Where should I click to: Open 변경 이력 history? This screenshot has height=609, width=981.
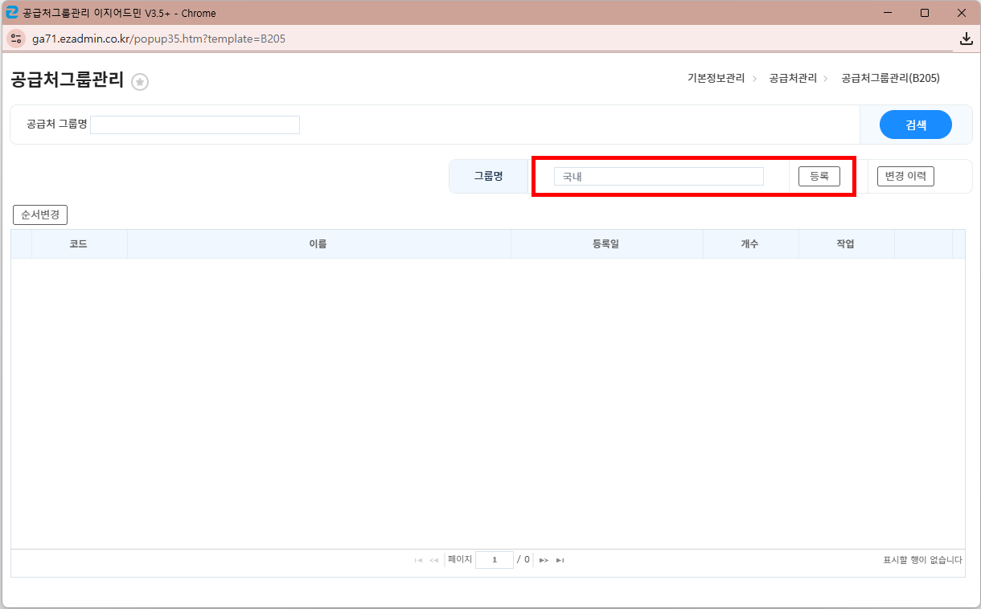(905, 176)
